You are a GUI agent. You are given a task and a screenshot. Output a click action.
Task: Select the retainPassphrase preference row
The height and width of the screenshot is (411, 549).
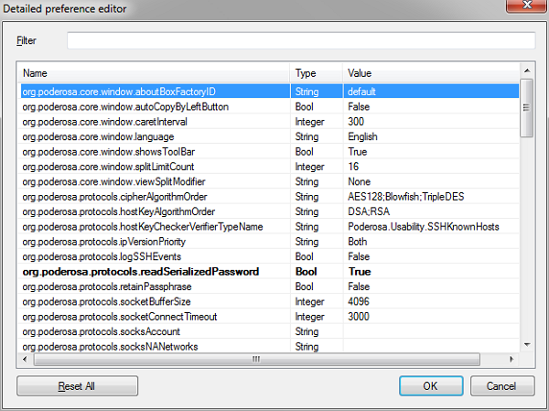pyautogui.click(x=270, y=287)
